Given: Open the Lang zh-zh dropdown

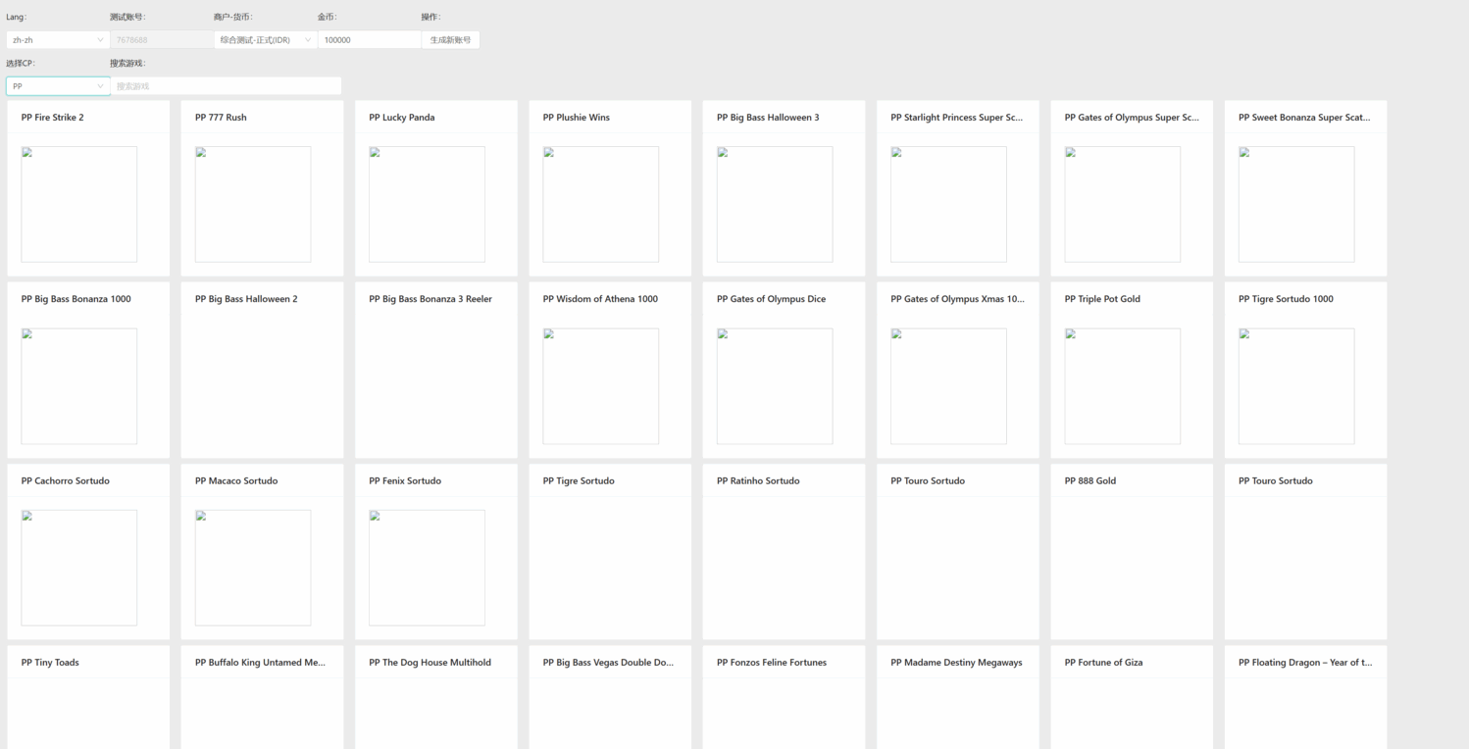Looking at the screenshot, I should click(58, 40).
